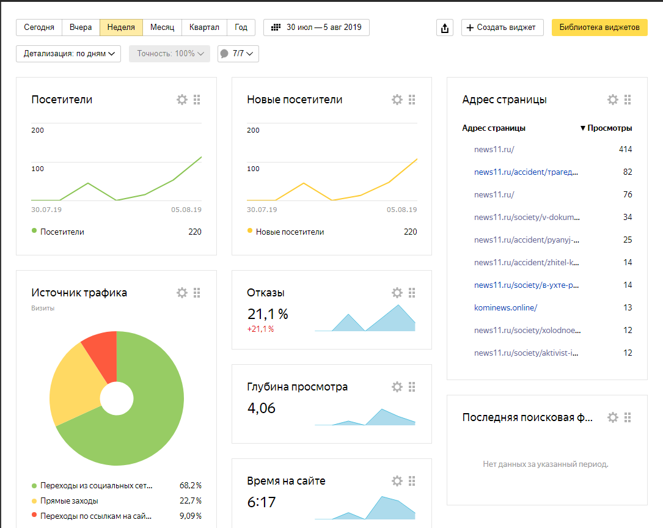Toggle Прямые заходы legend item
The height and width of the screenshot is (528, 663).
[x=68, y=501]
